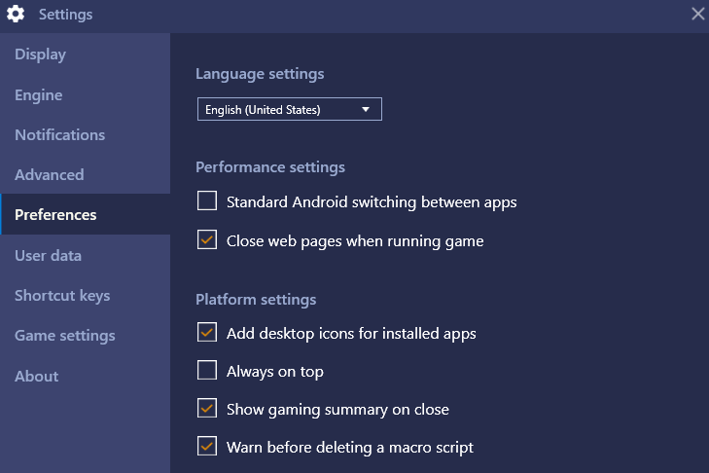Disable Add desktop icons for installed apps
Viewport: 709px width, 473px height.
[207, 332]
